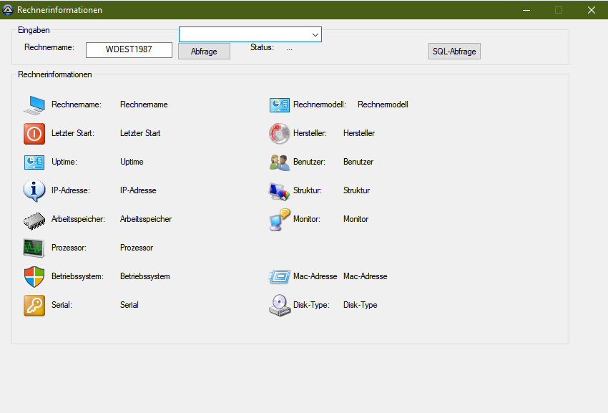
Task: Click the Rechnermodell icon
Action: click(279, 105)
